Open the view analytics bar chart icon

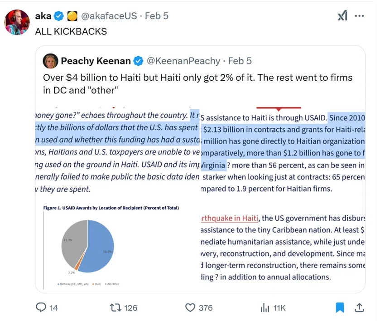[265, 308]
